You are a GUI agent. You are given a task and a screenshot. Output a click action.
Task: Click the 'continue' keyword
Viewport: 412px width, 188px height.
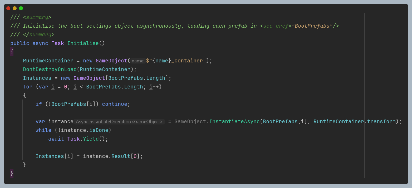[115, 104]
